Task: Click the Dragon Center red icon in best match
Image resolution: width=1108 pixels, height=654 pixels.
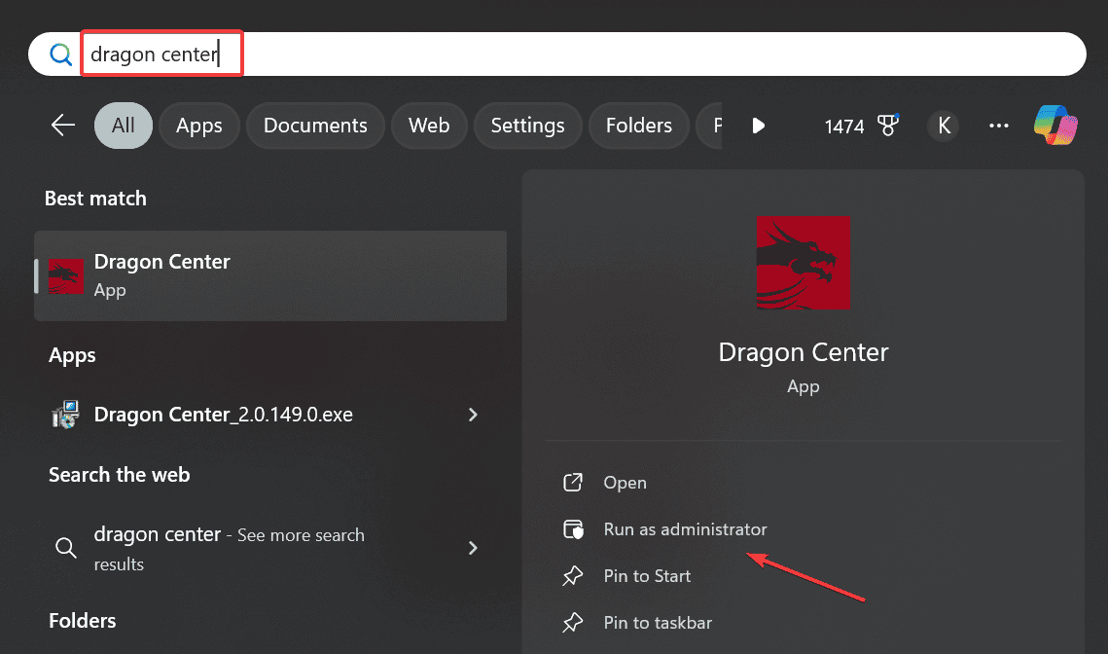Action: tap(66, 275)
